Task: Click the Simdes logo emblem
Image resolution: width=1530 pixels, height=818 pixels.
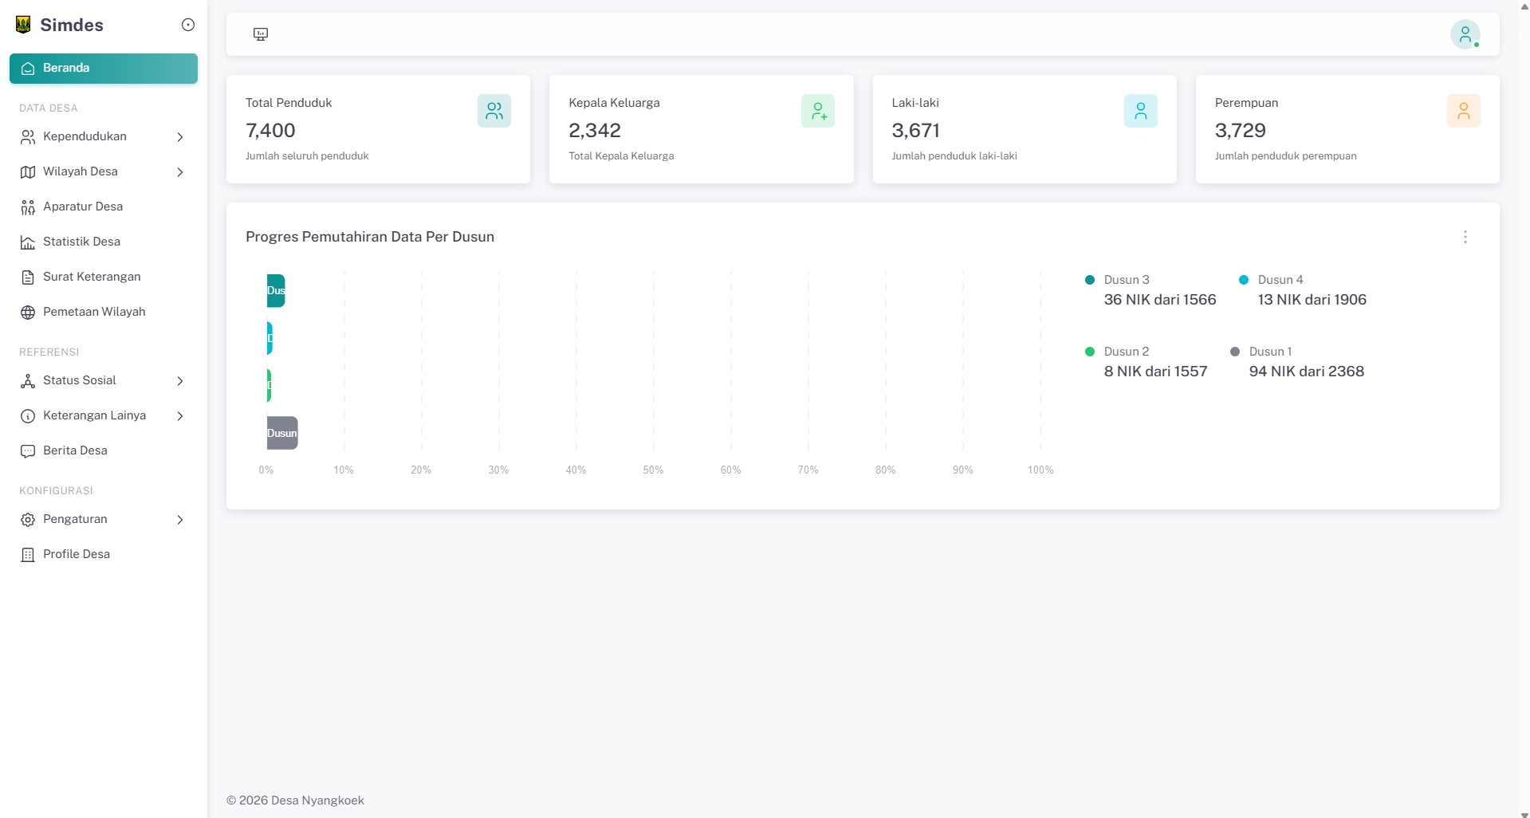Action: 23,25
